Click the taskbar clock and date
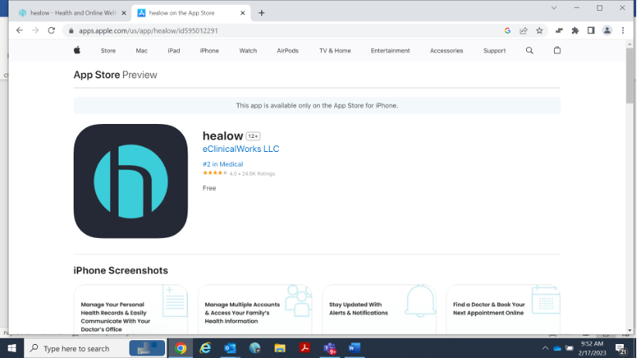637x358 pixels. [x=592, y=349]
